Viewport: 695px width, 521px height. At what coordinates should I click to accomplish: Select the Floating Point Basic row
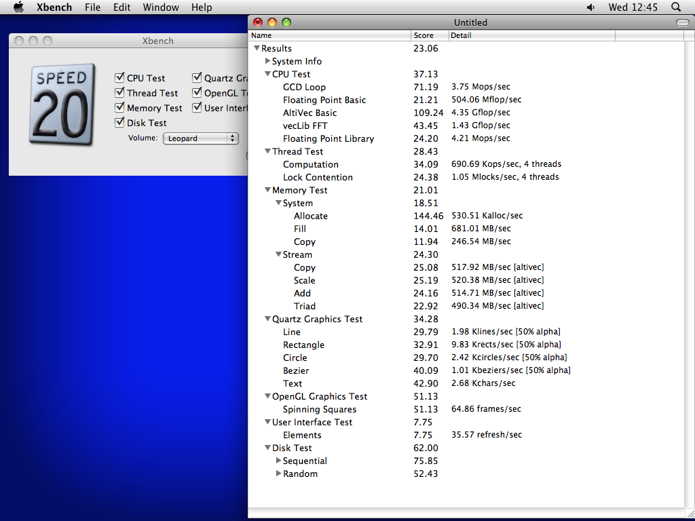point(466,100)
